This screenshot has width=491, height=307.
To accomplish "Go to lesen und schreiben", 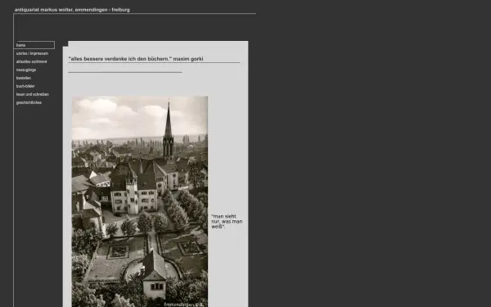I will pos(32,94).
